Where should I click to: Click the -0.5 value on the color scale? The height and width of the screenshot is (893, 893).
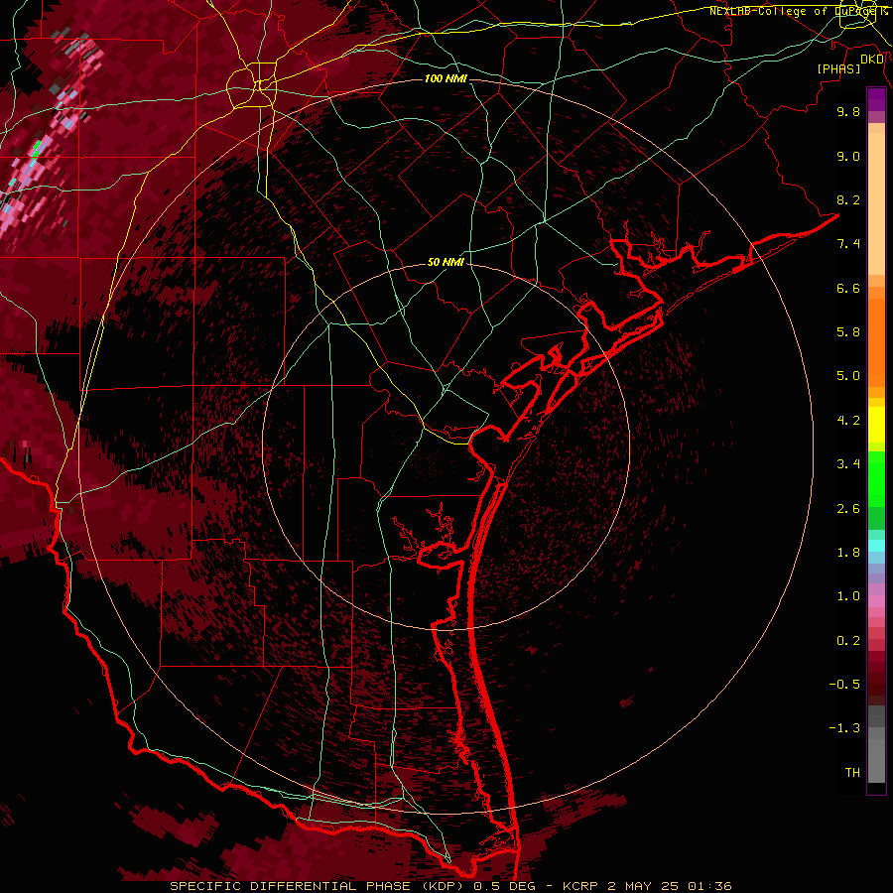tap(844, 685)
